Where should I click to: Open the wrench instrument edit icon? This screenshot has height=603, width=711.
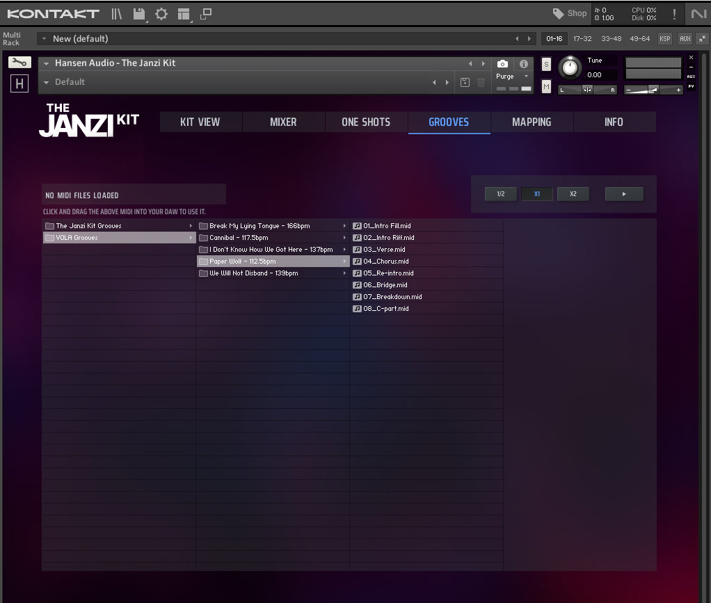(x=19, y=63)
